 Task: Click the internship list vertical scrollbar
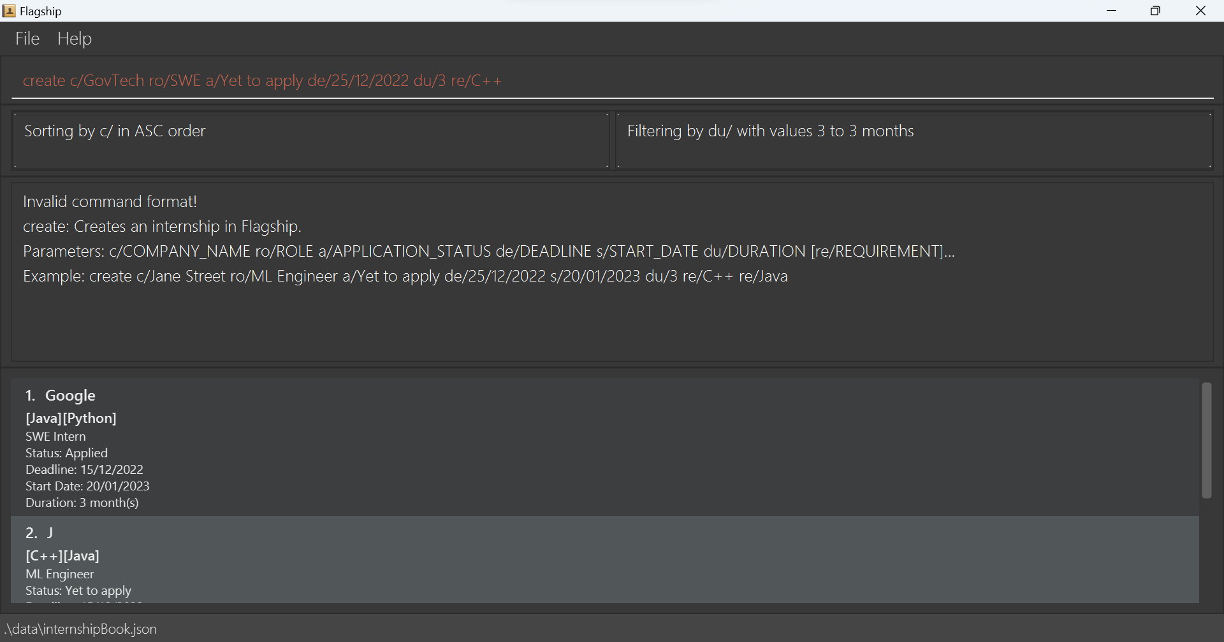pyautogui.click(x=1206, y=440)
